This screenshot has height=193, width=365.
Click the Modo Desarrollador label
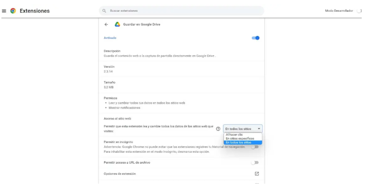[x=339, y=11]
